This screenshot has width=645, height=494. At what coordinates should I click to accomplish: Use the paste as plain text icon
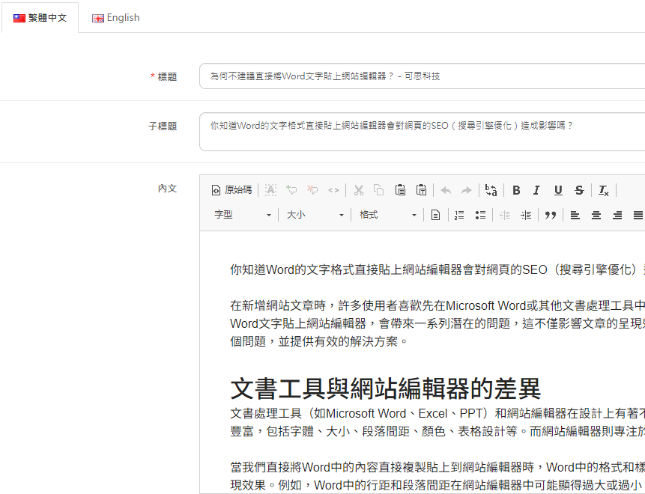tap(422, 189)
